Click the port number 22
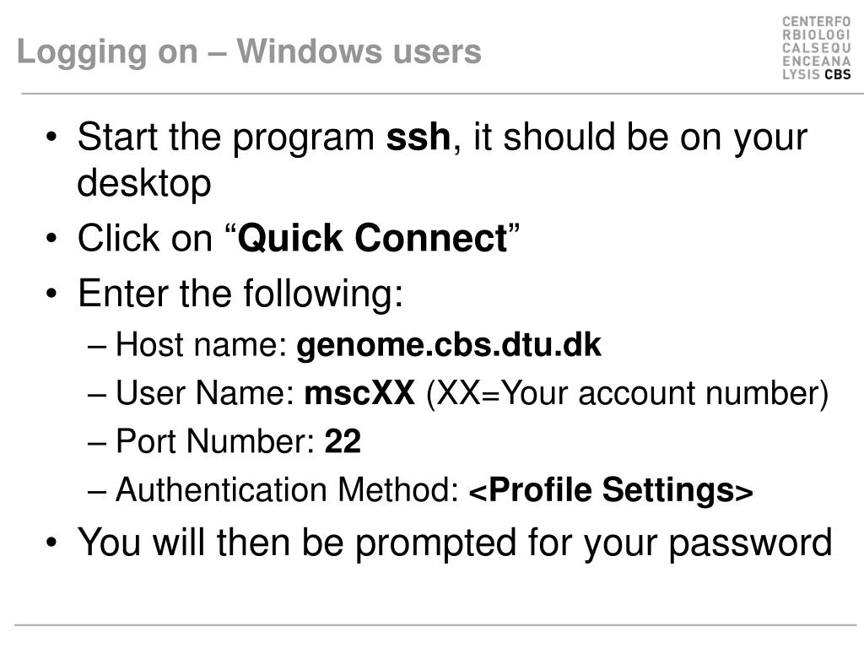 tap(343, 440)
